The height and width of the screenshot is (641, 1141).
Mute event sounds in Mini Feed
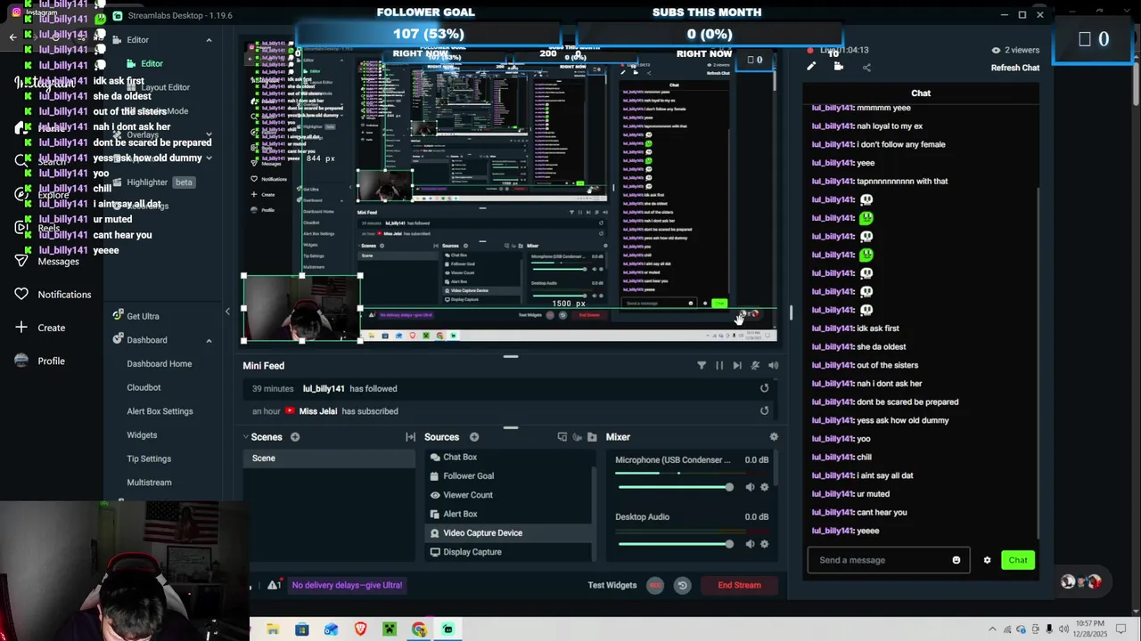[x=755, y=366]
